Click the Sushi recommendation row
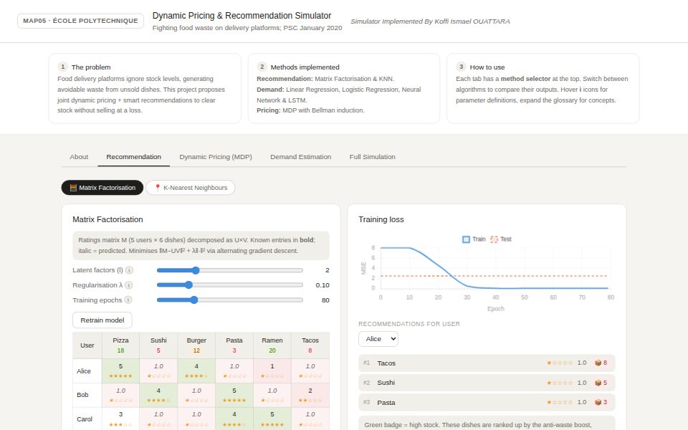Image resolution: width=688 pixels, height=430 pixels. [x=487, y=383]
